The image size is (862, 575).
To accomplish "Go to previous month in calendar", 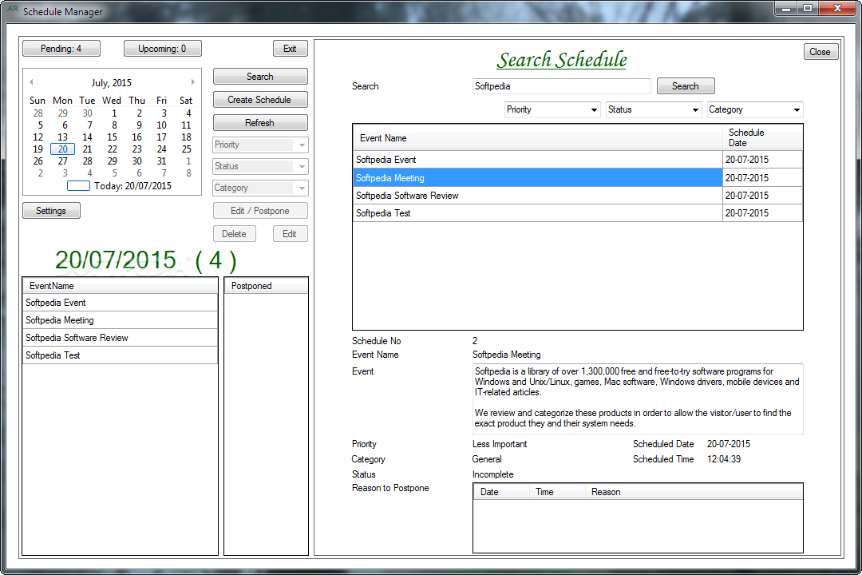I will (x=31, y=82).
